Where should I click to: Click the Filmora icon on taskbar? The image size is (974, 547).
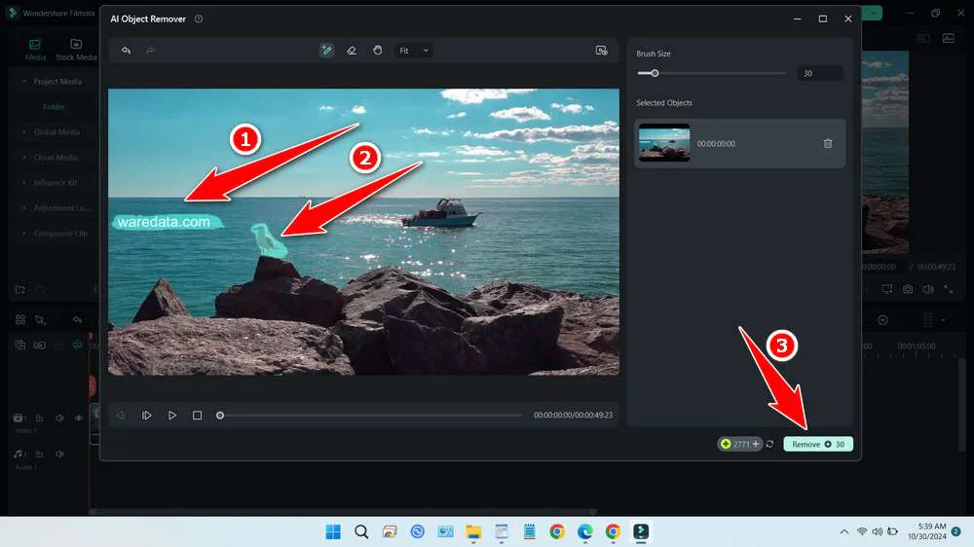(641, 531)
